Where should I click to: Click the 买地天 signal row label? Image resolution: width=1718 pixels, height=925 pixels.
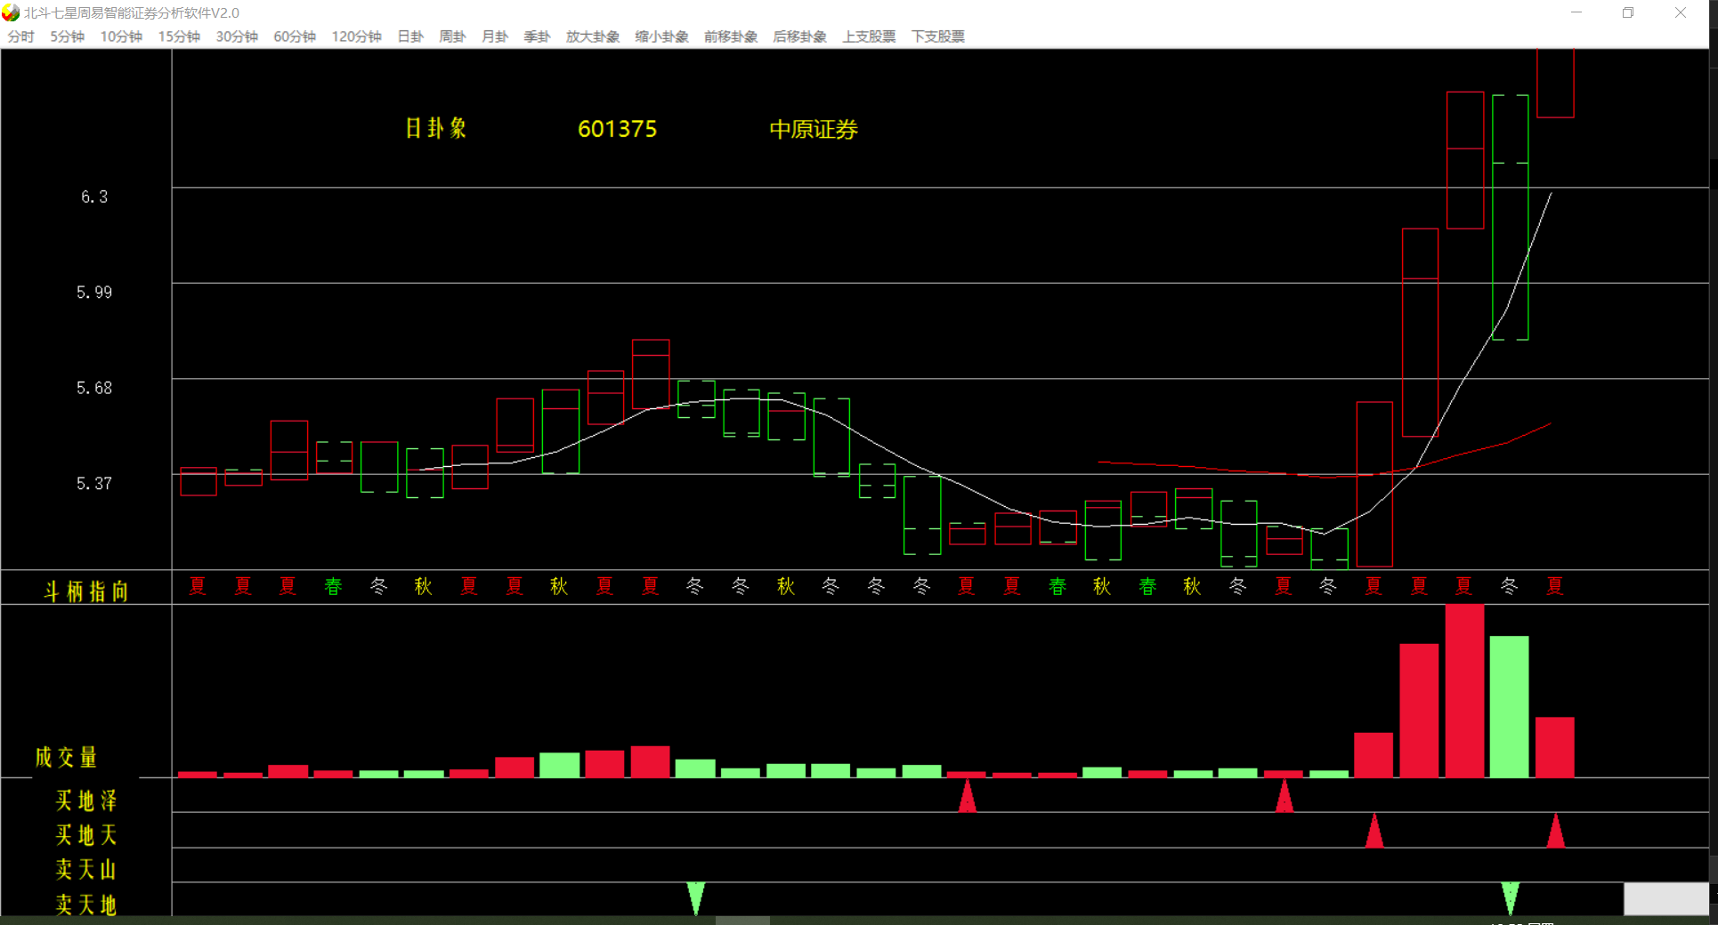86,835
